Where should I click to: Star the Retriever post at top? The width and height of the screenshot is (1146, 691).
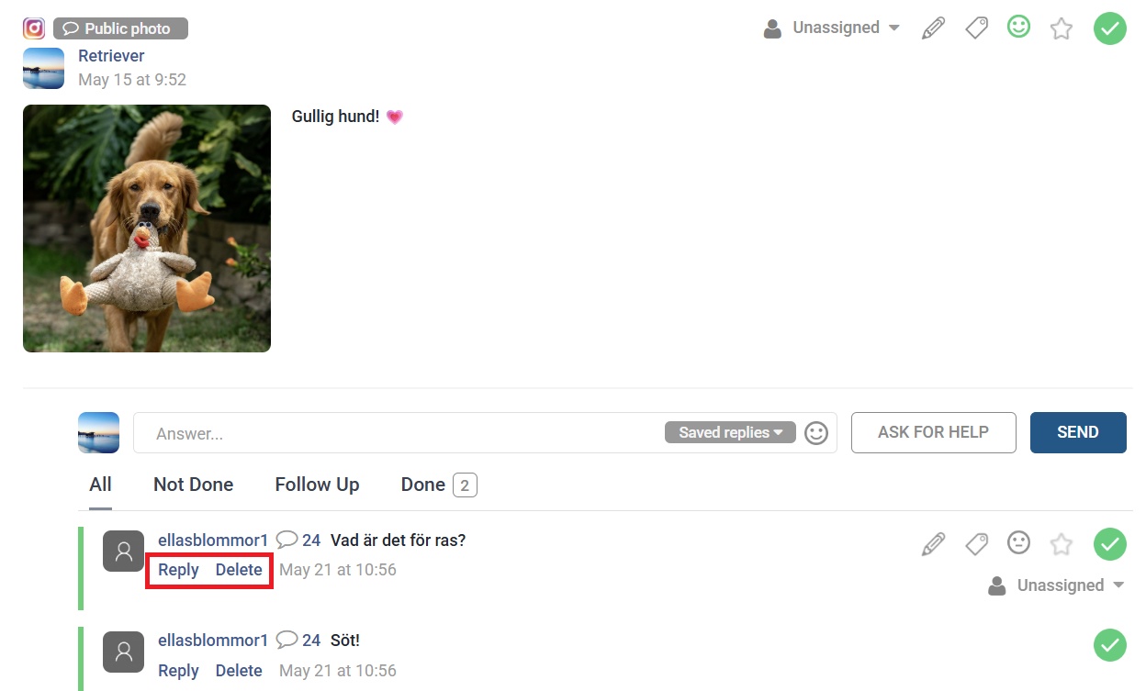(x=1062, y=28)
